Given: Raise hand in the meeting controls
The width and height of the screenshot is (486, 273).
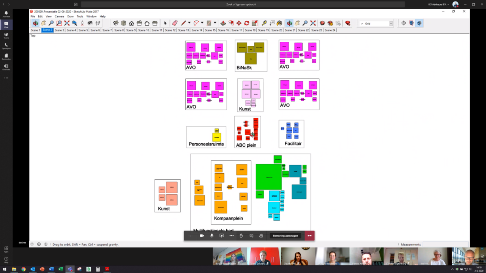Looking at the screenshot, I should pos(241,236).
